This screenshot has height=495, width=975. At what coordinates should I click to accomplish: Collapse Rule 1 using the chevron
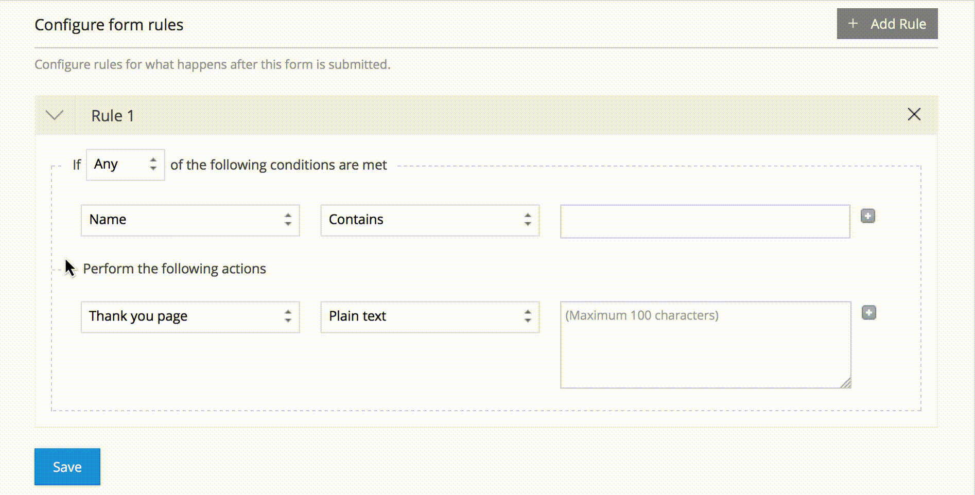pos(55,115)
